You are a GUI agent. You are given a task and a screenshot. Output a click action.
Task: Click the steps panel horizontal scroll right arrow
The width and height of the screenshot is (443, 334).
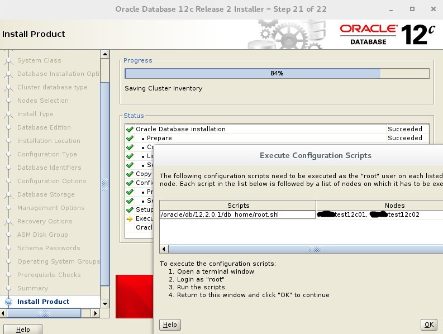pos(95,313)
